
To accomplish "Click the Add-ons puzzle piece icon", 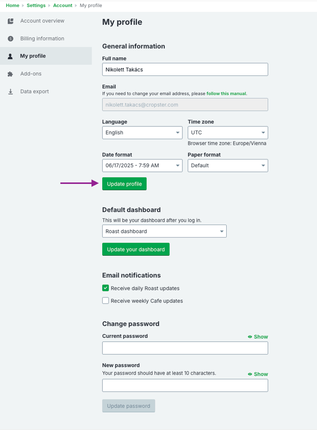I will pos(10,74).
